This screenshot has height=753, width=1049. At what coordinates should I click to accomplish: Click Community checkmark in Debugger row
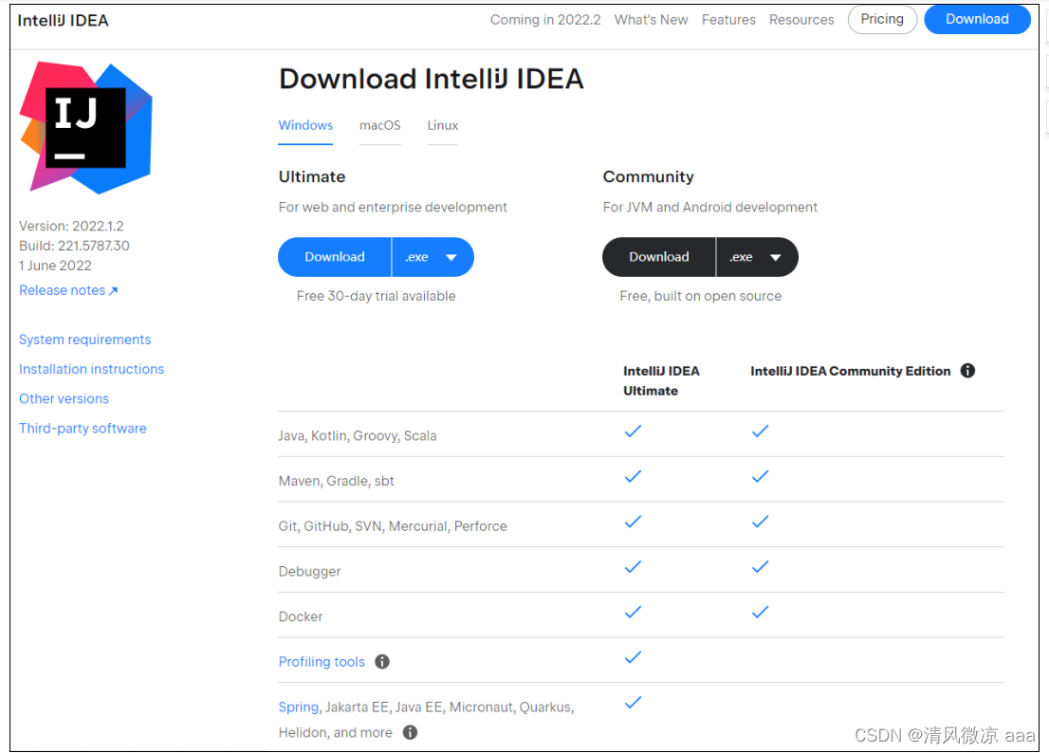[x=760, y=567]
